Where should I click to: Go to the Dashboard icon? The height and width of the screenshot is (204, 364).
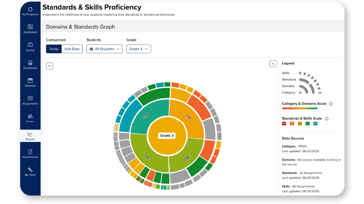tap(30, 27)
